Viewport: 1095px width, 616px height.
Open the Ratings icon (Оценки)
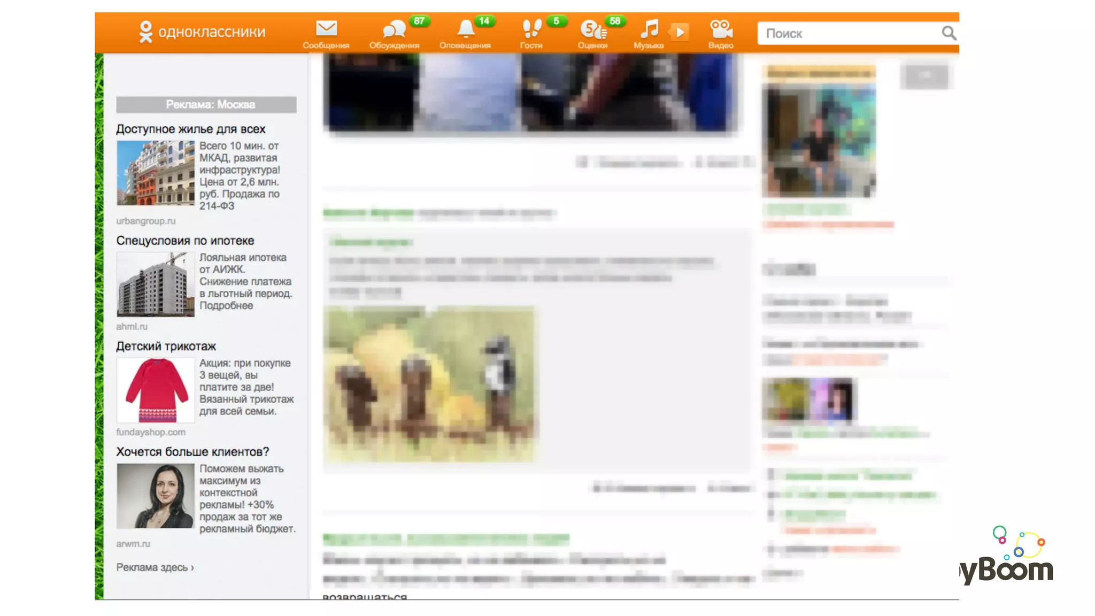(x=592, y=29)
